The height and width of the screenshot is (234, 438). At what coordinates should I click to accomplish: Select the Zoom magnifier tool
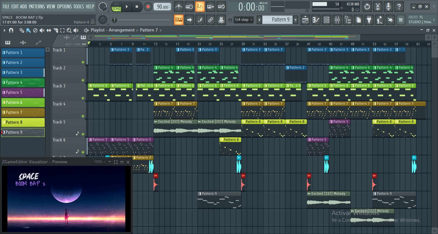tap(69, 30)
